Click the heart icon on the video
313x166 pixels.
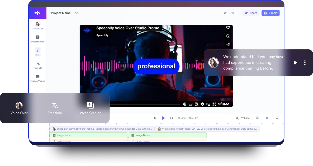click(228, 28)
